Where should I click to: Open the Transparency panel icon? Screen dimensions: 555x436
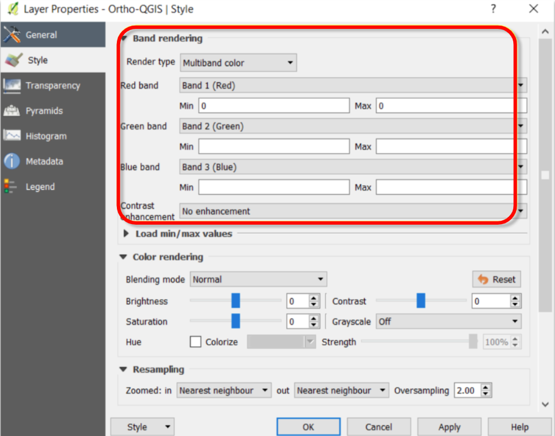point(12,86)
